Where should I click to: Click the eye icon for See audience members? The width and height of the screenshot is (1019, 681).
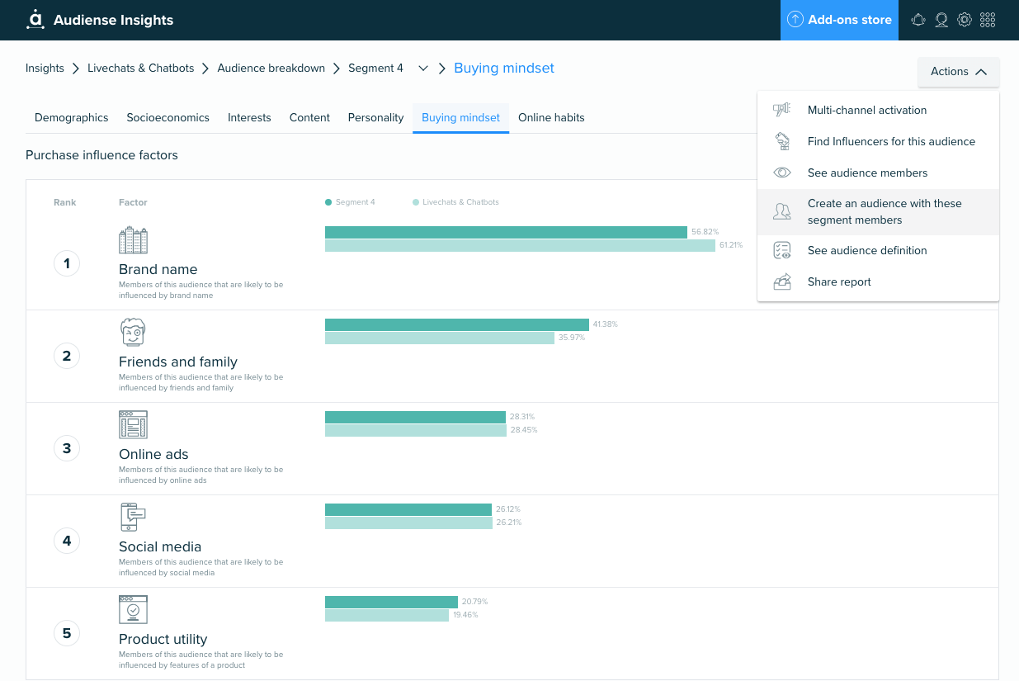pos(781,173)
